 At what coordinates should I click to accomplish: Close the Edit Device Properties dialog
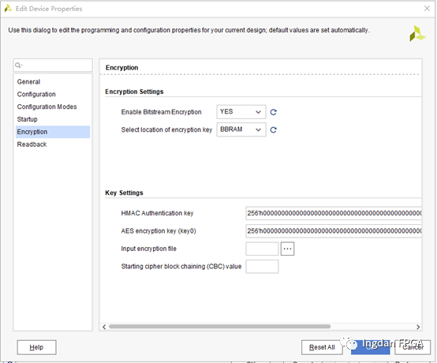pyautogui.click(x=427, y=9)
